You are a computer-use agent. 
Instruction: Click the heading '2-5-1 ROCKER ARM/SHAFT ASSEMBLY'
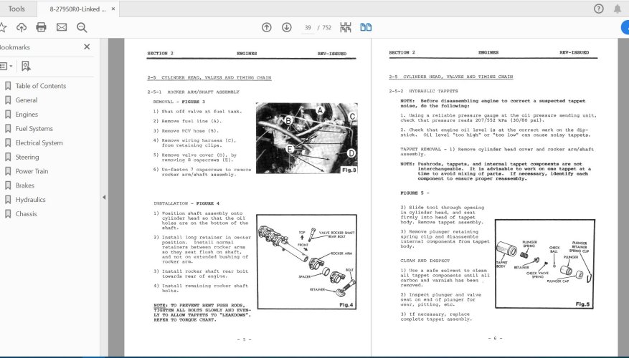point(194,92)
